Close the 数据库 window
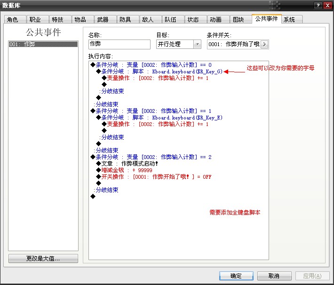This screenshot has width=334, height=285. coord(327,5)
